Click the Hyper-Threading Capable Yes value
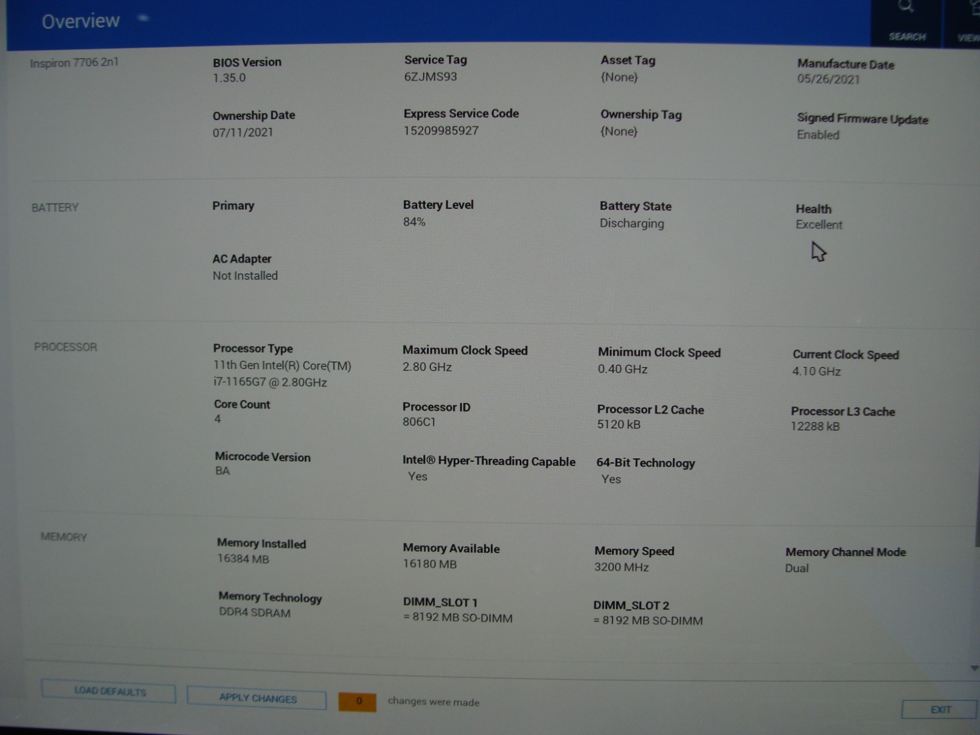980x735 pixels. pyautogui.click(x=418, y=477)
